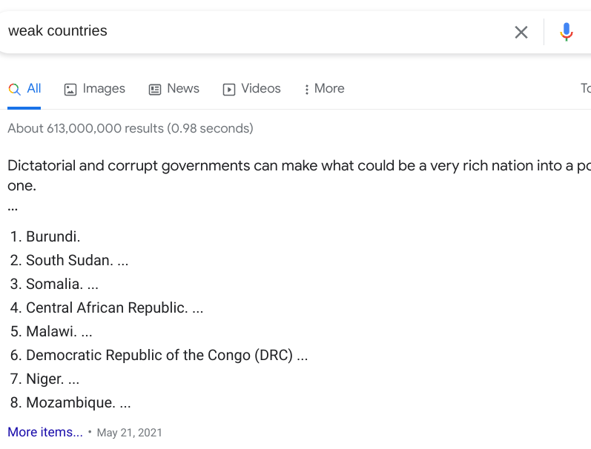Switch to the News tab

point(174,88)
